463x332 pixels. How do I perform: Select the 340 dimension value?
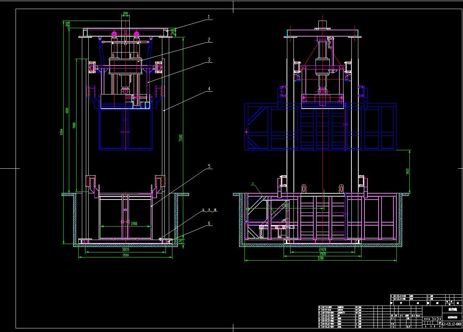point(172,33)
